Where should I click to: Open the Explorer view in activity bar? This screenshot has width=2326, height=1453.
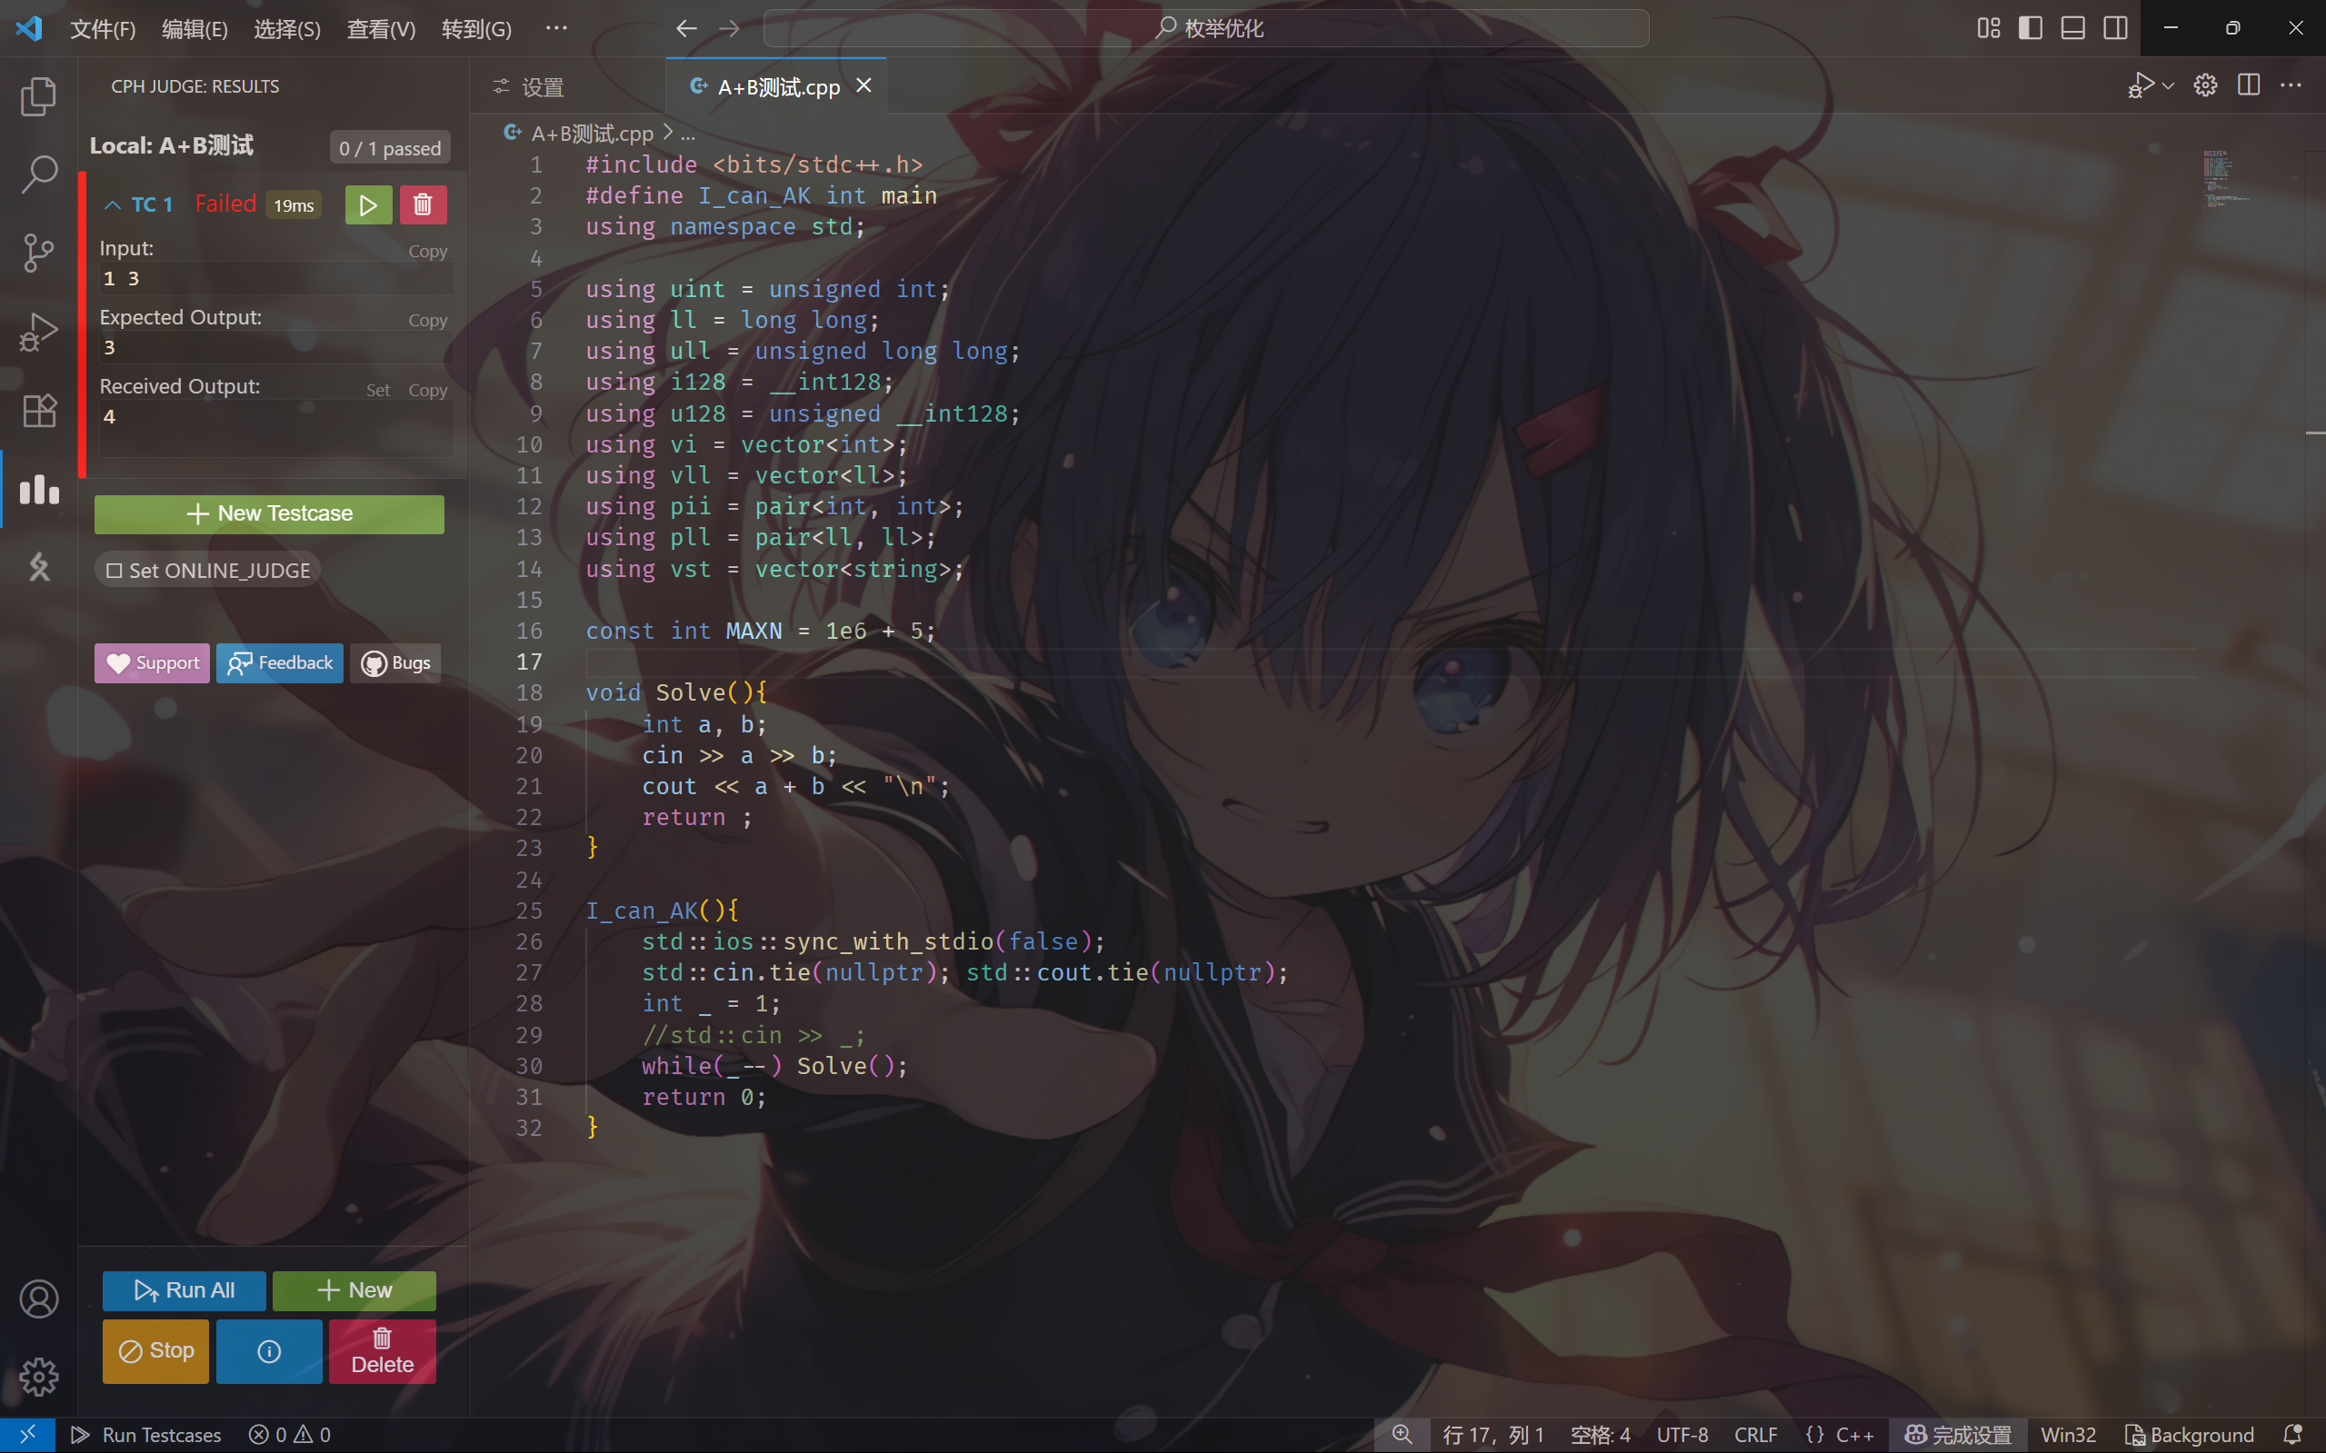tap(38, 96)
